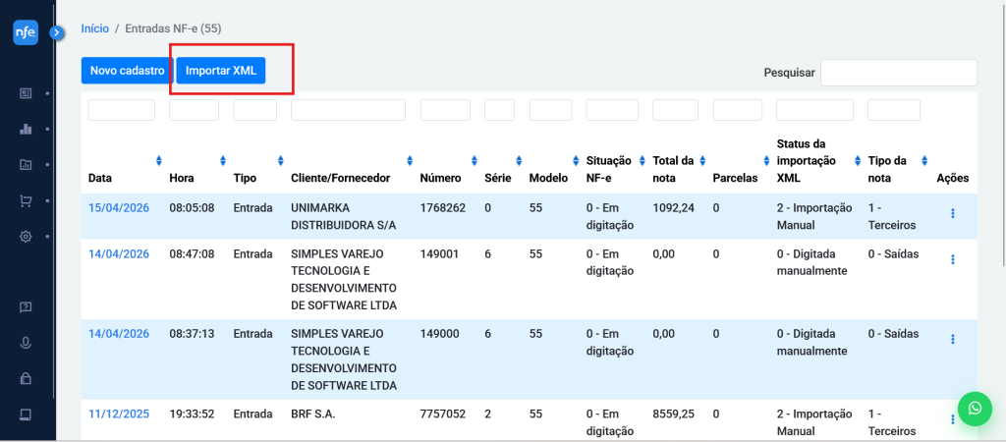Viewport: 1006px width, 442px height.
Task: Open actions menu for invoice number 149000
Action: tap(952, 339)
